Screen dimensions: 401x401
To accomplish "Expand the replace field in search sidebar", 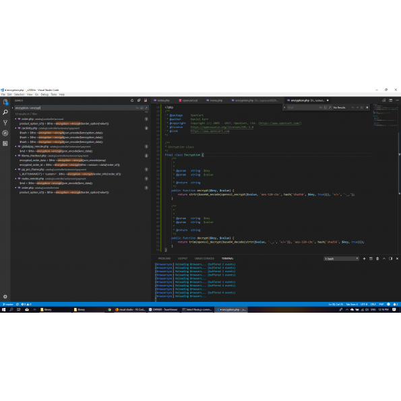I will pyautogui.click(x=13, y=108).
